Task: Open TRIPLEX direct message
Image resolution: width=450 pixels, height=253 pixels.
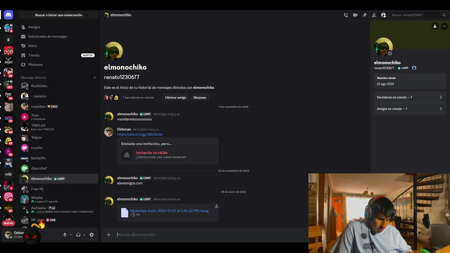Action: pyautogui.click(x=59, y=127)
